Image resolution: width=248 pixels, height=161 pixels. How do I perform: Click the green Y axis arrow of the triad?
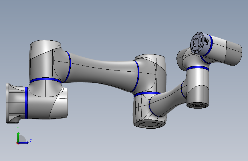18,137
